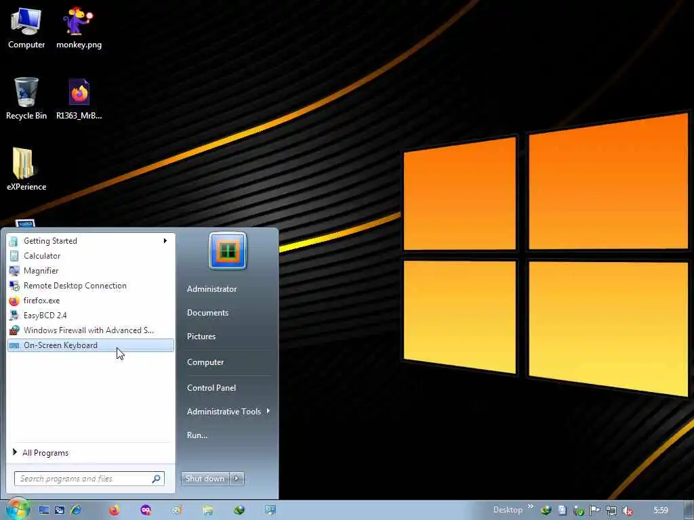Open Documents from Start menu

tap(207, 313)
